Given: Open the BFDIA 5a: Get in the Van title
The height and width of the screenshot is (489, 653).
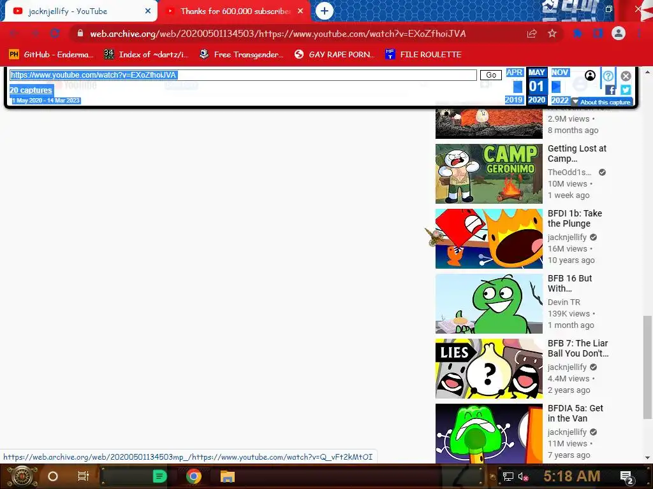Looking at the screenshot, I should [x=575, y=413].
